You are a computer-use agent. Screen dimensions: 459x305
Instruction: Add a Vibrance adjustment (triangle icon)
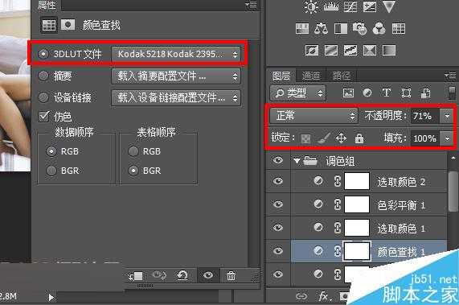[x=389, y=6]
